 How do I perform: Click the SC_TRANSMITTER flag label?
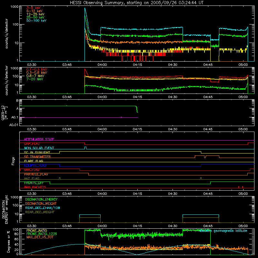[37, 157]
